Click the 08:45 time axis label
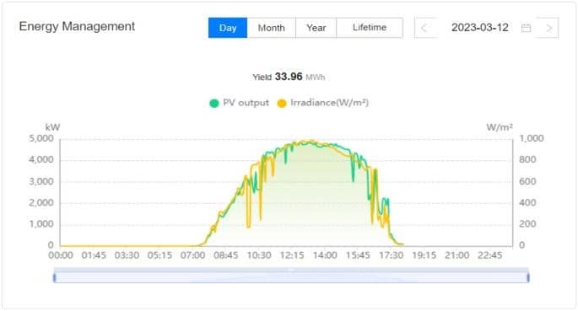Image resolution: width=578 pixels, height=311 pixels. pos(225,255)
